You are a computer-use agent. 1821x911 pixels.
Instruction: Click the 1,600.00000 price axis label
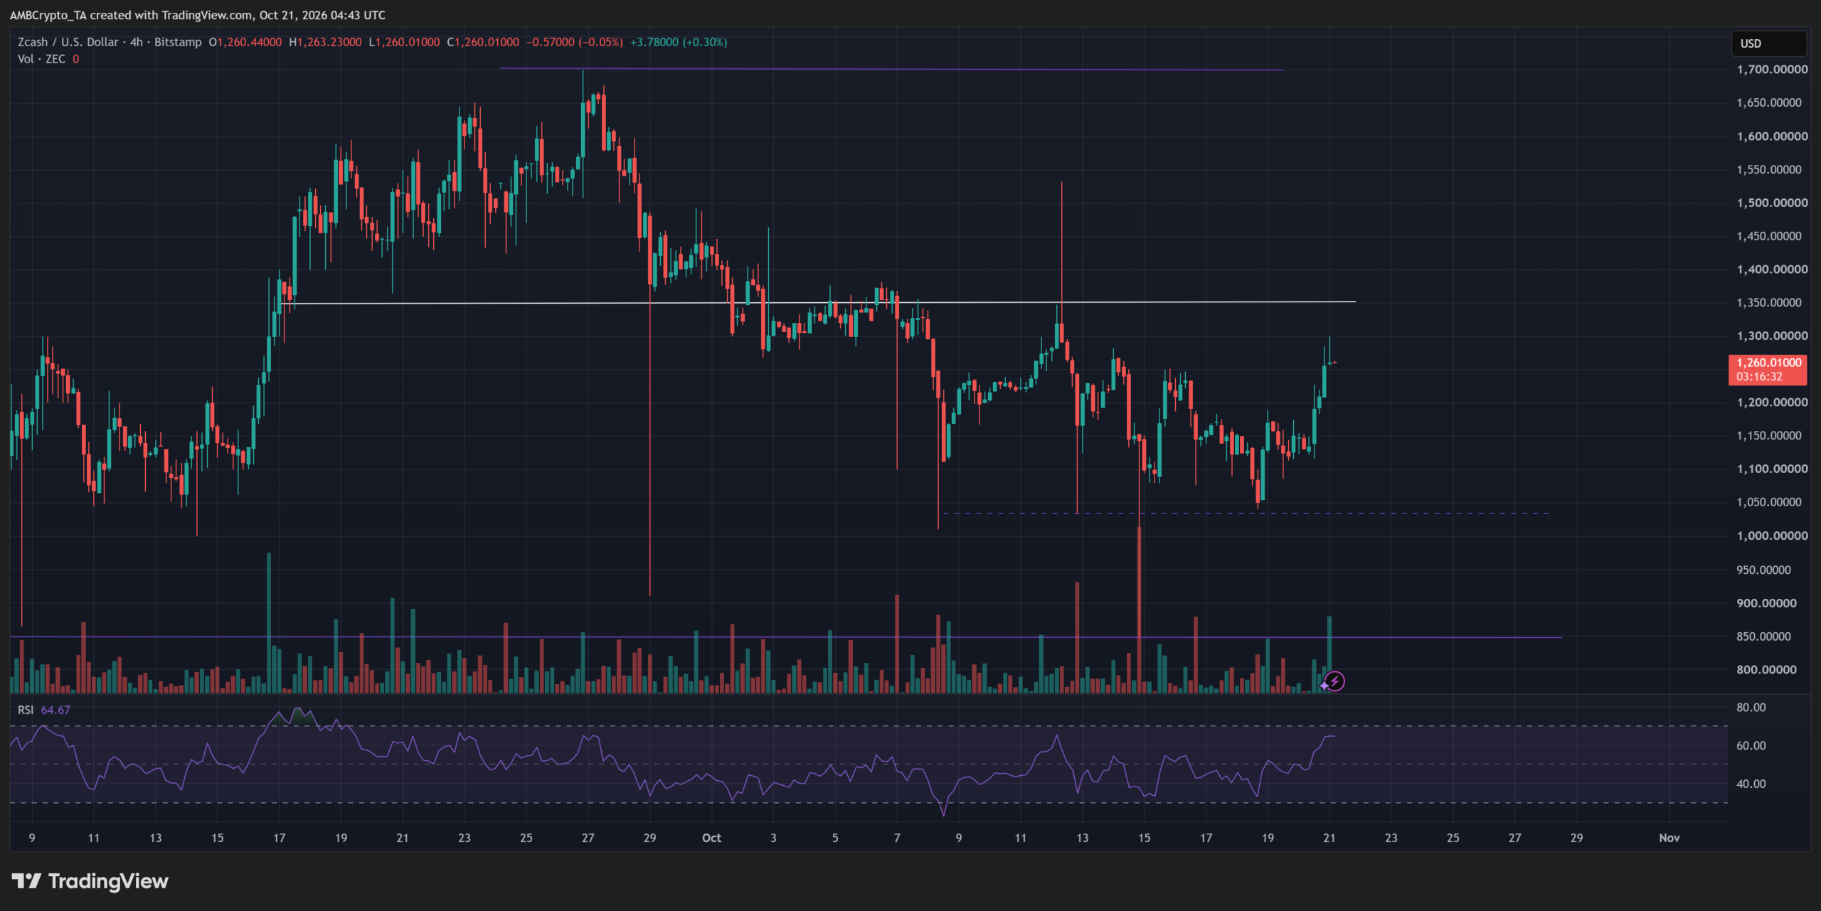tap(1772, 136)
